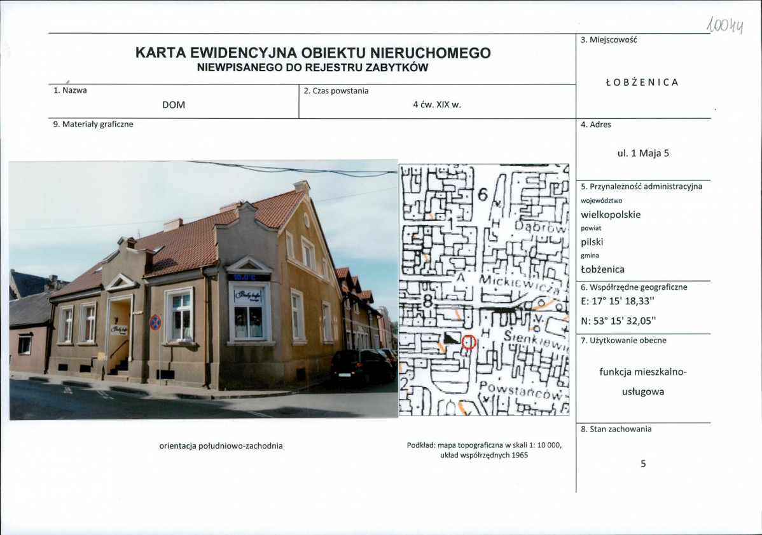This screenshot has height=535, width=762.
Task: Click the ŁOBŻENICA locality name
Action: (642, 82)
